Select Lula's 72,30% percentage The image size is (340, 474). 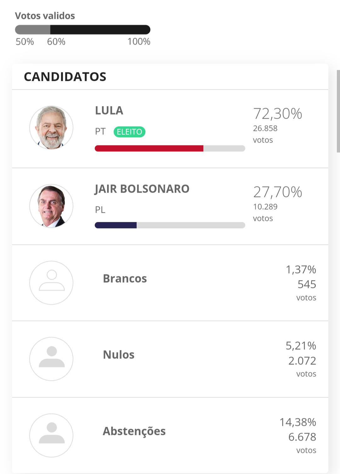pos(277,114)
